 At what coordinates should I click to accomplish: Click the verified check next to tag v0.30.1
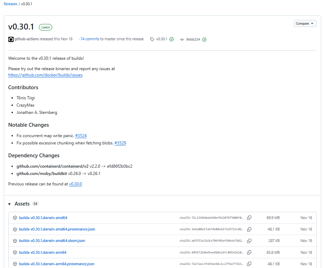(x=172, y=39)
